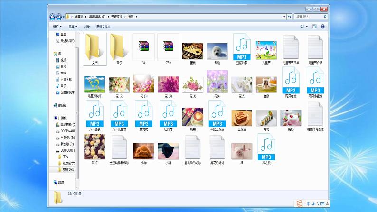Select 最近访问的位置 in the navigation pane
Viewport: 377px width, 212px height.
[65, 41]
